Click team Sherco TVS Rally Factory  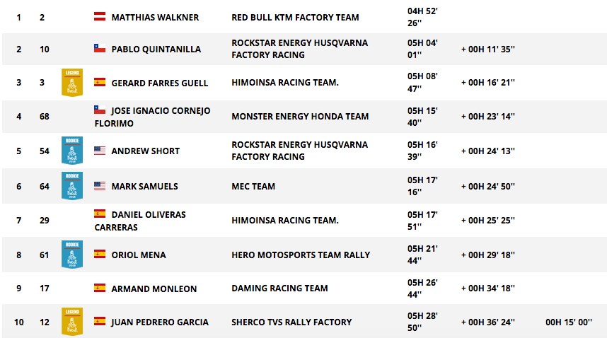(x=291, y=322)
